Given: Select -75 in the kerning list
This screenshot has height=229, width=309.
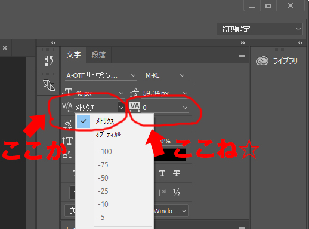Looking at the screenshot, I should click(x=115, y=165).
